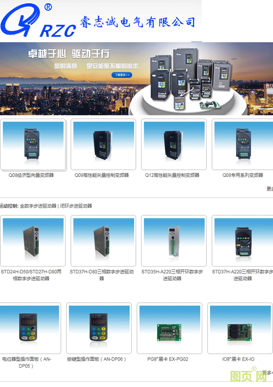Click the Q09高性能矢量控制变频器 text link

[x=102, y=175]
